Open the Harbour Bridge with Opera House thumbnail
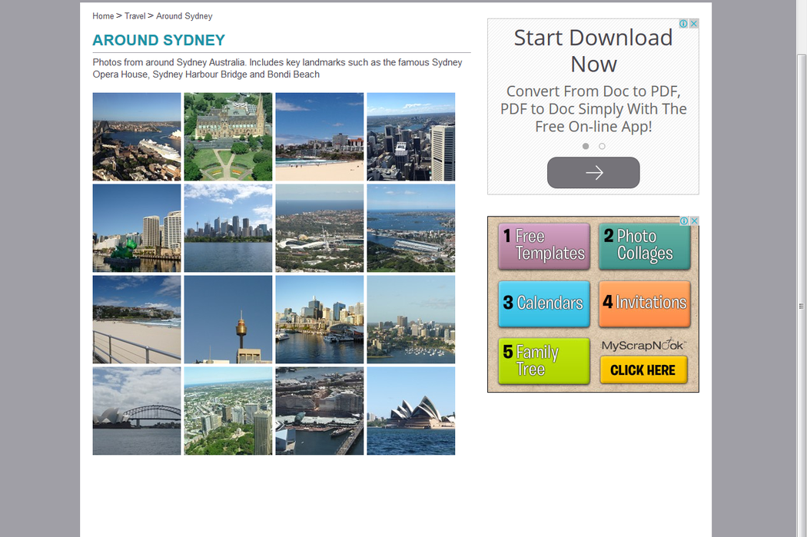The width and height of the screenshot is (807, 537). pyautogui.click(x=137, y=411)
